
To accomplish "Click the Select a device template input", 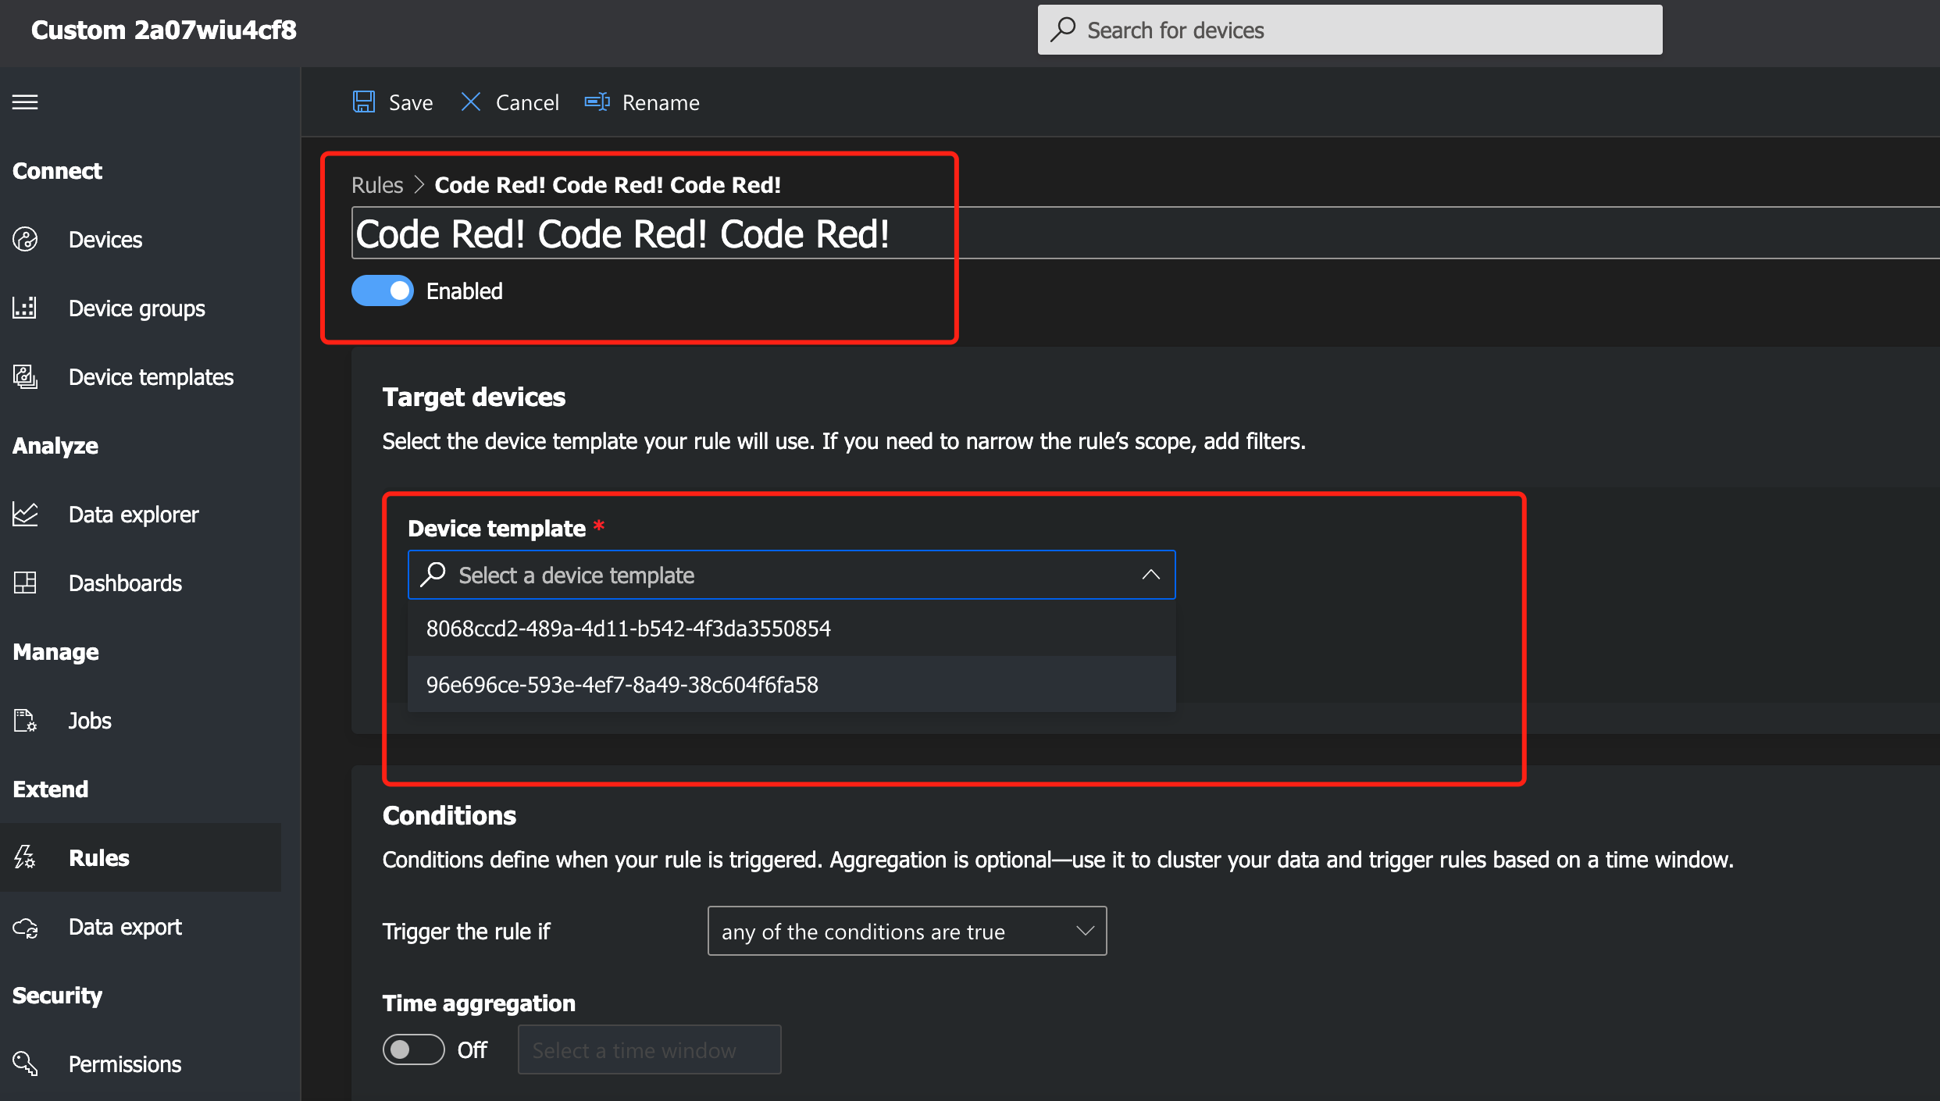I will pyautogui.click(x=791, y=575).
